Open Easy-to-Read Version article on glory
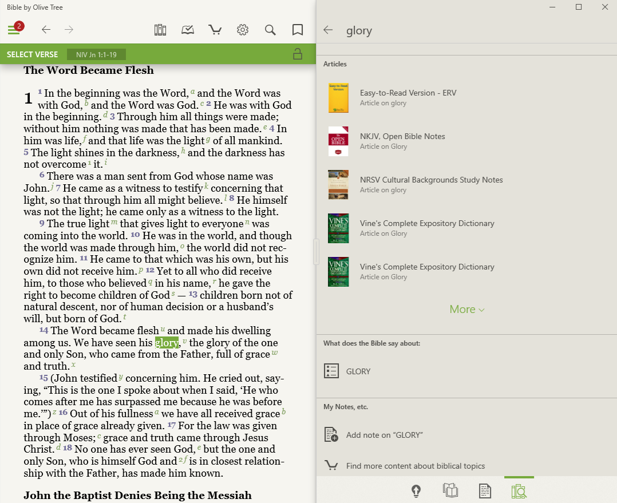The height and width of the screenshot is (503, 617). 408,97
